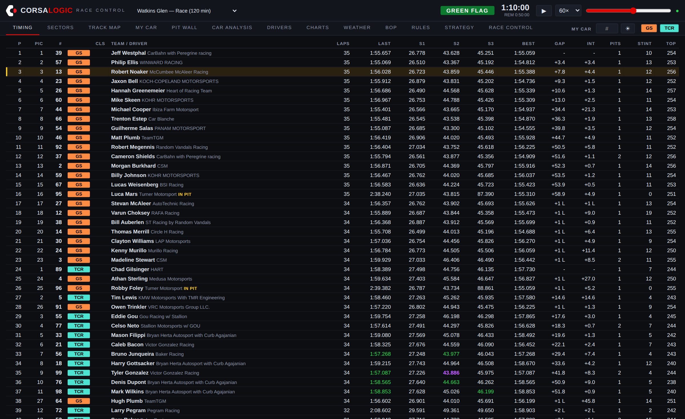Click the TCR badge on Chad Gilsinger's row
Image resolution: width=685 pixels, height=419 pixels.
pyautogui.click(x=79, y=269)
